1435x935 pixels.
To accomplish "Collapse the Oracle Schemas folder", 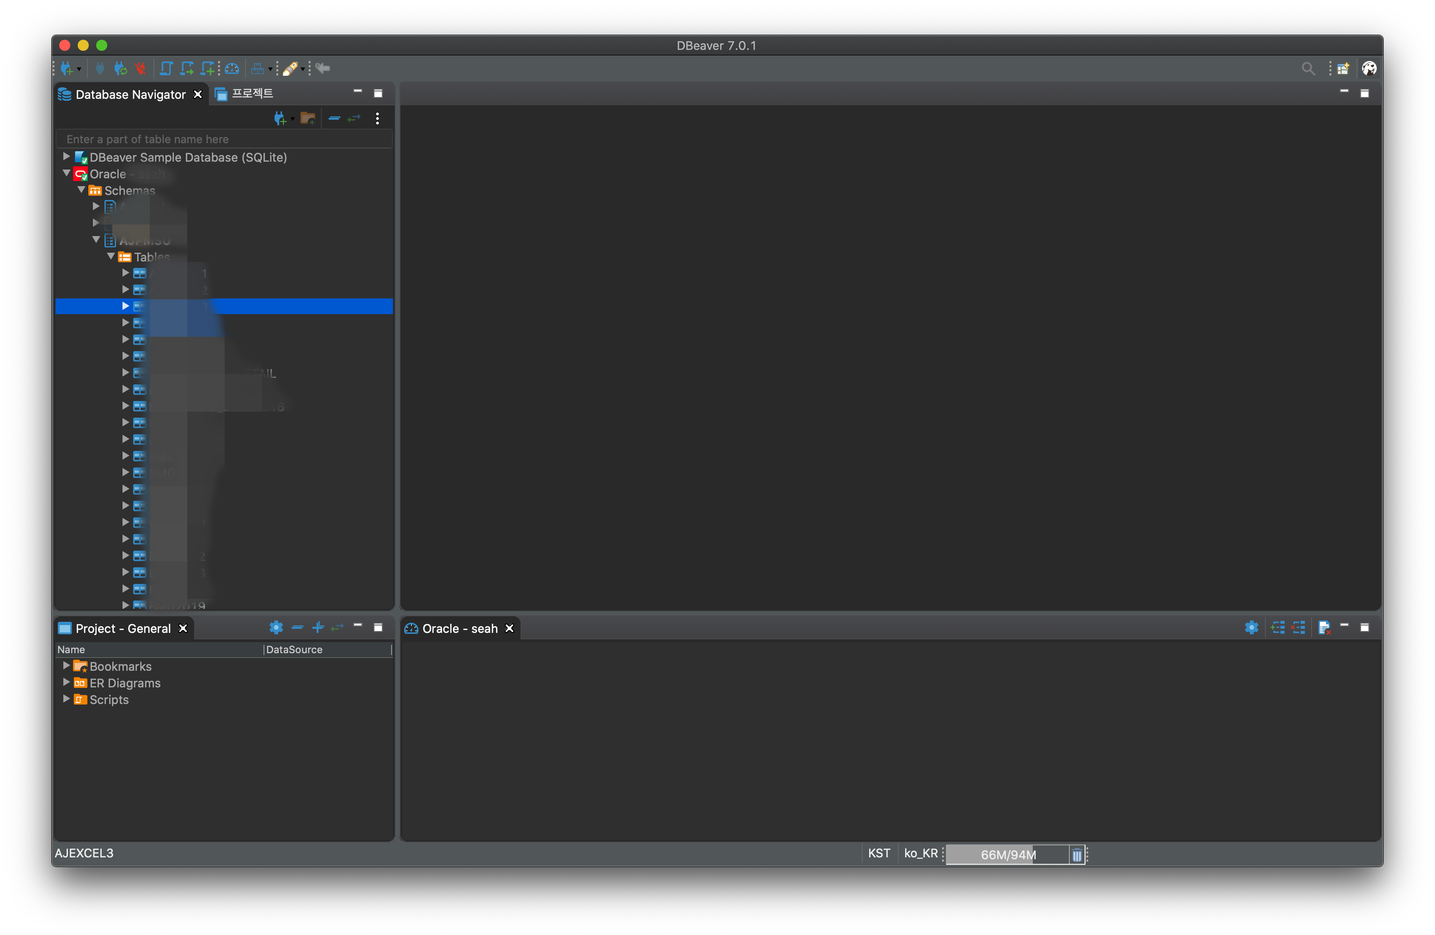I will tap(81, 190).
